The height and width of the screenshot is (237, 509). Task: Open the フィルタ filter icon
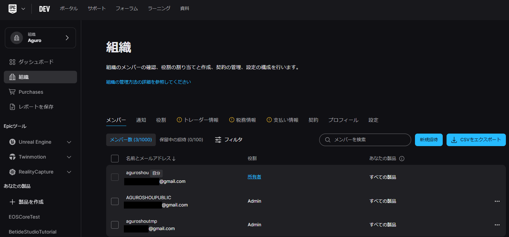click(218, 139)
